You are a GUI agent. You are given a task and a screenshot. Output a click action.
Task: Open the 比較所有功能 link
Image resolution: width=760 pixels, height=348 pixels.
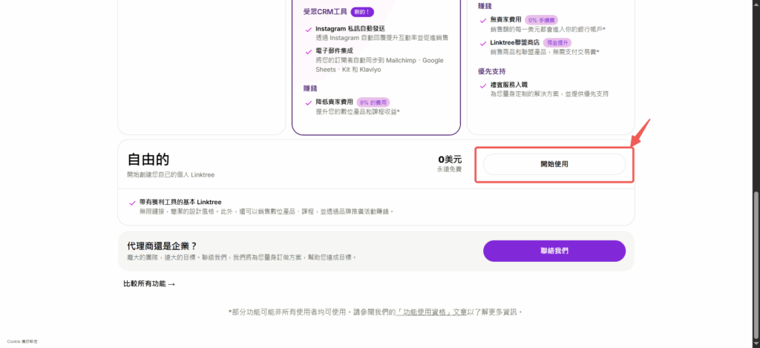[145, 283]
